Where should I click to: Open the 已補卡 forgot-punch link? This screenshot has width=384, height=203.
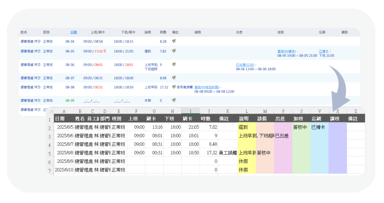pos(324,51)
